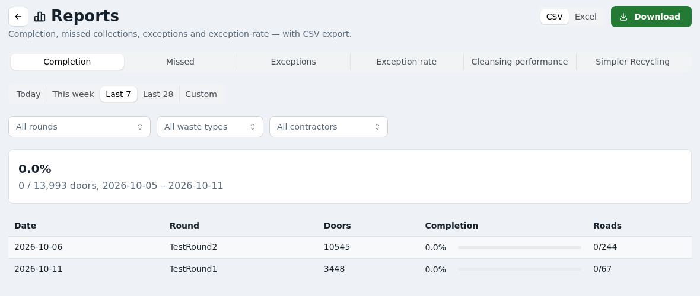Click the 2026-10-11 date cell
This screenshot has width=700, height=296.
pyautogui.click(x=39, y=269)
